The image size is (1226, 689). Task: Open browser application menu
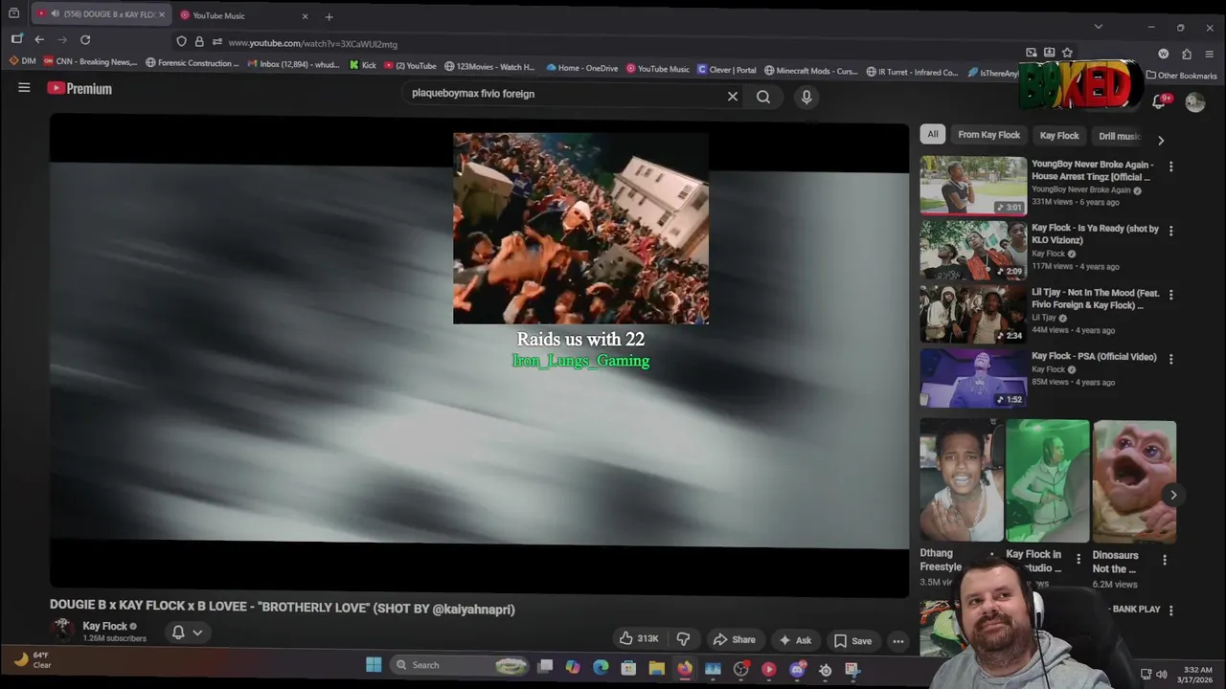click(x=1210, y=54)
